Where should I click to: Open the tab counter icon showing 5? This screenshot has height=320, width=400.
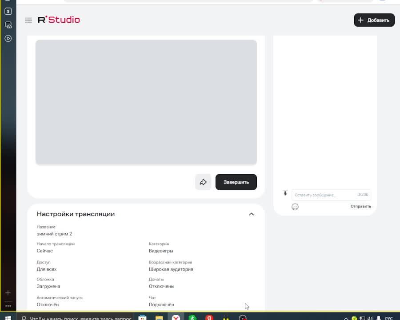click(8, 11)
